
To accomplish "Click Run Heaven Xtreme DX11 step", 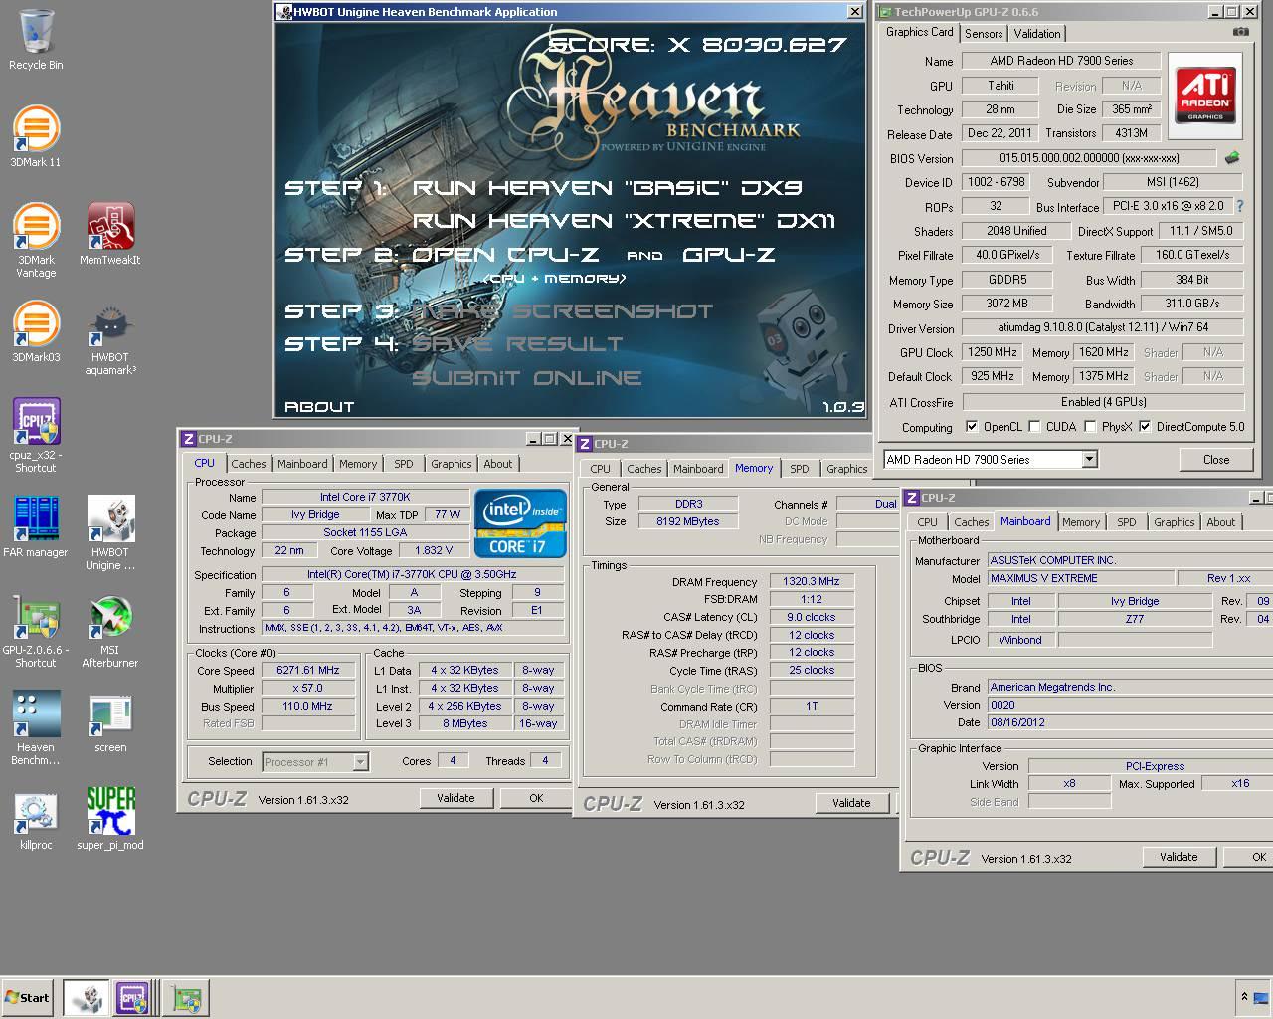I will pyautogui.click(x=624, y=221).
